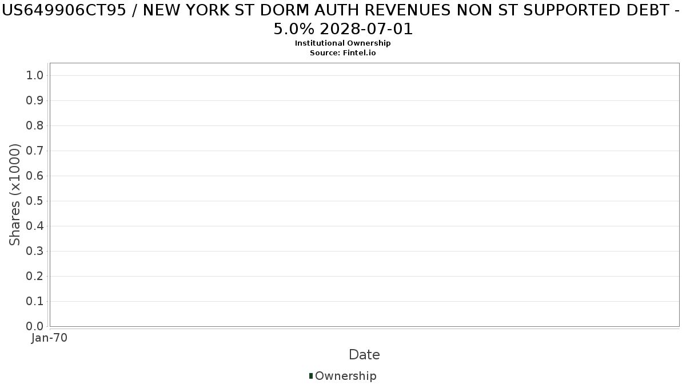Select the 0.8 y-axis tick label

point(35,126)
